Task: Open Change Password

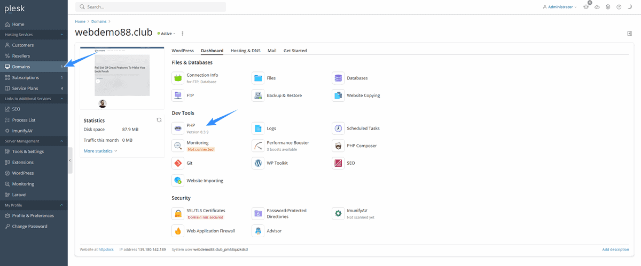Action: 34,226
